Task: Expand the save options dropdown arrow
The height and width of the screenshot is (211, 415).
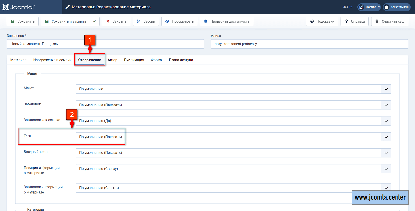Action: 94,21
